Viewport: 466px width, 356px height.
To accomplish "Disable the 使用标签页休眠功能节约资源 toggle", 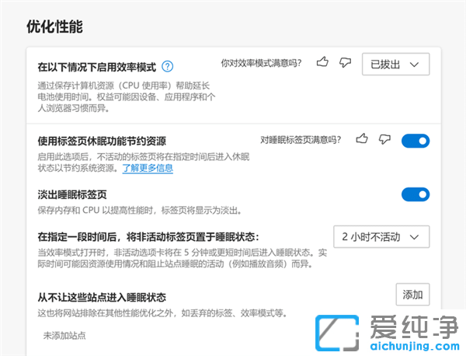I will (415, 141).
